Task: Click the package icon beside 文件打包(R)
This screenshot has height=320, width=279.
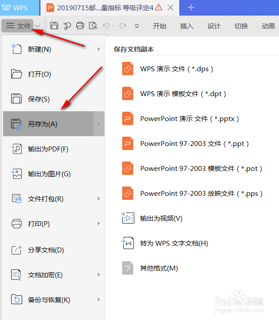Action: [16, 198]
